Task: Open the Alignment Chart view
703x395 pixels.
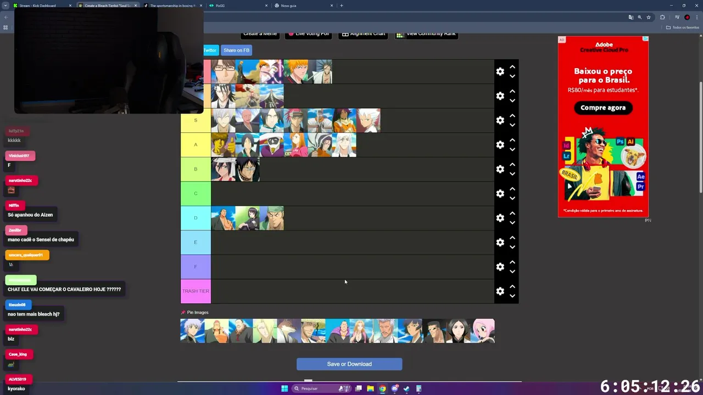Action: point(363,34)
